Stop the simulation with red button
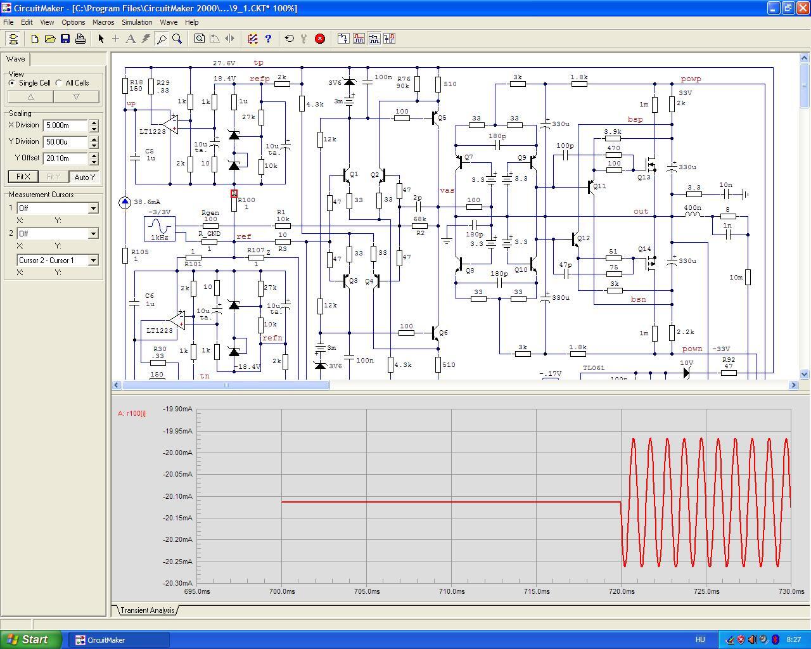The width and height of the screenshot is (811, 649). [x=320, y=39]
